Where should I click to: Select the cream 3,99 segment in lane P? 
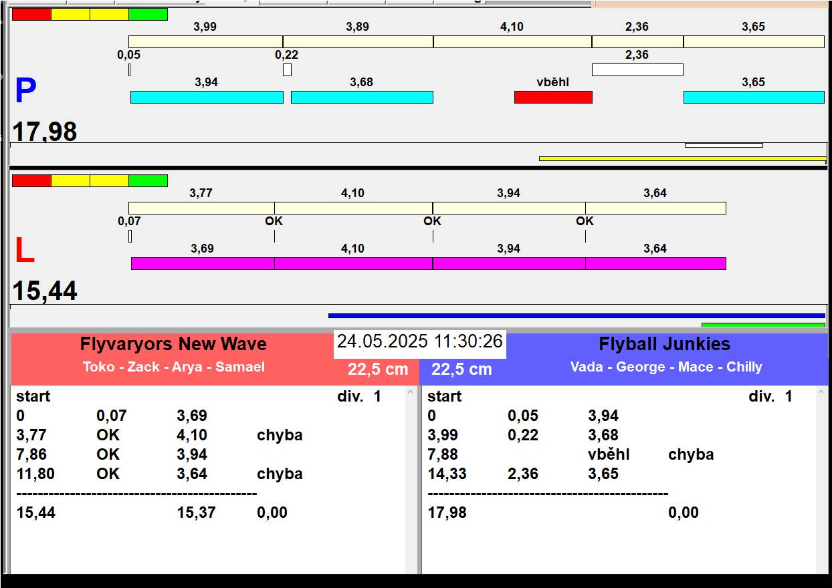205,41
